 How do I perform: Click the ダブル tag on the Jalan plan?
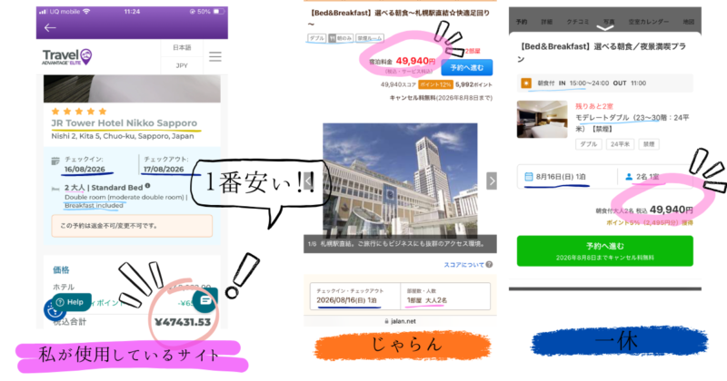[x=316, y=38]
